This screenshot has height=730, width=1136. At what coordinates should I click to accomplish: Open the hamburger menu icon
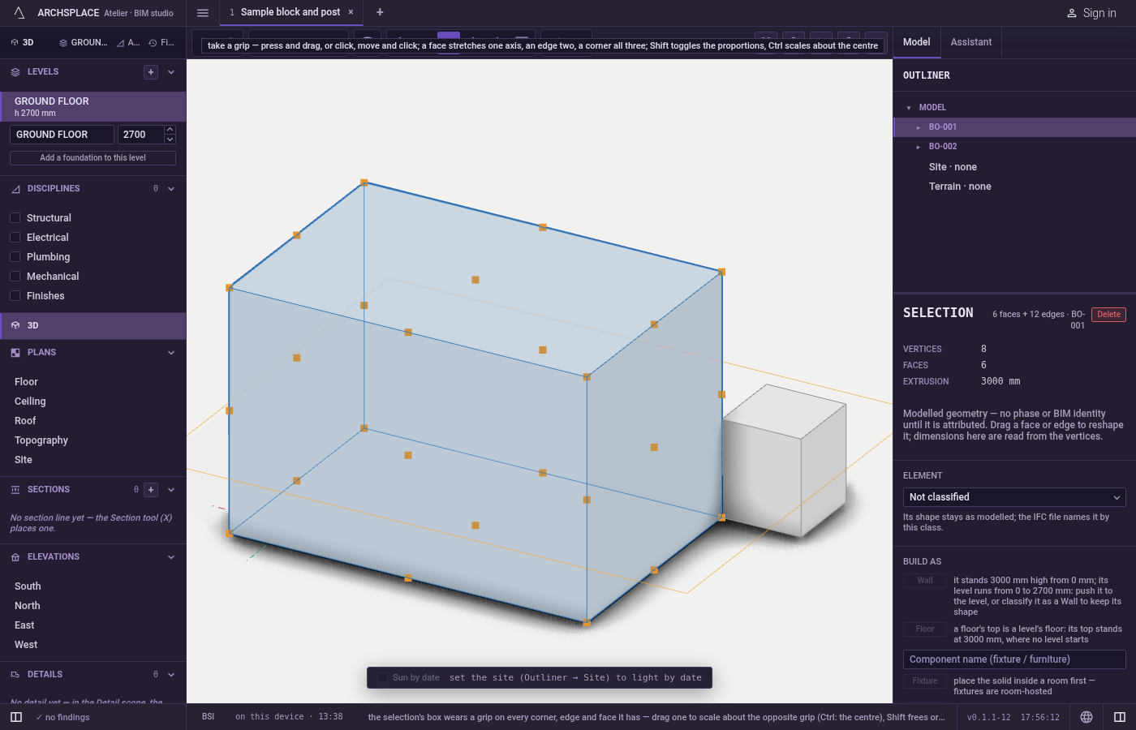(x=203, y=12)
